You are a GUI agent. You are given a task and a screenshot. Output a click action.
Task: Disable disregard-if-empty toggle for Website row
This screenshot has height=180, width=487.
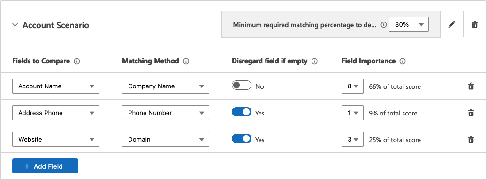pos(241,138)
